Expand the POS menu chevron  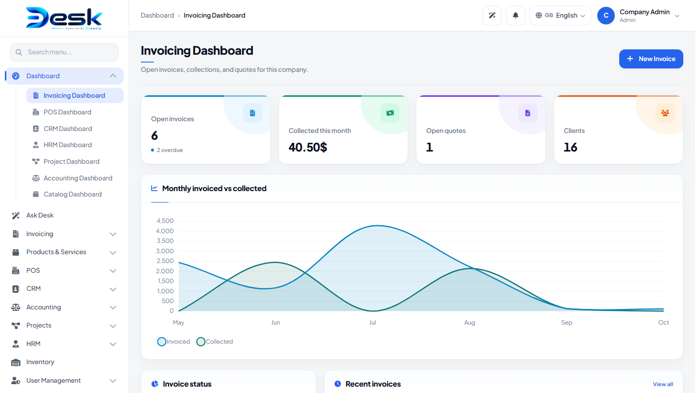(113, 271)
